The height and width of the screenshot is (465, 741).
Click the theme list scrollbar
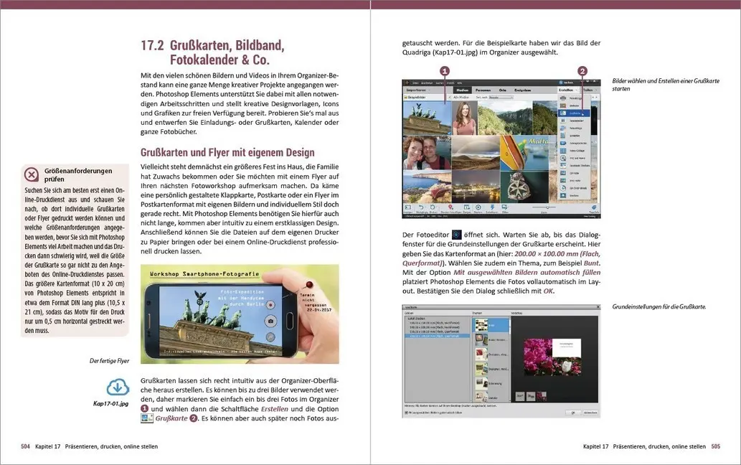pyautogui.click(x=510, y=359)
